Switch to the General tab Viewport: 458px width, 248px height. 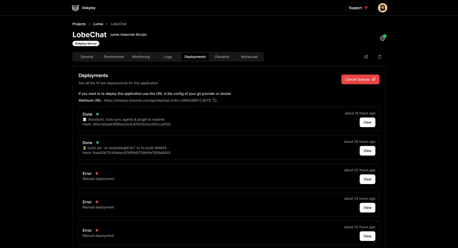click(x=87, y=57)
